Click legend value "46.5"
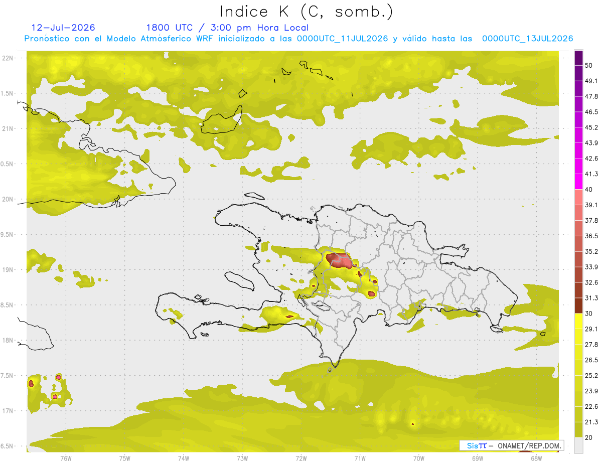Viewport: 602px width, 465px height. point(591,112)
